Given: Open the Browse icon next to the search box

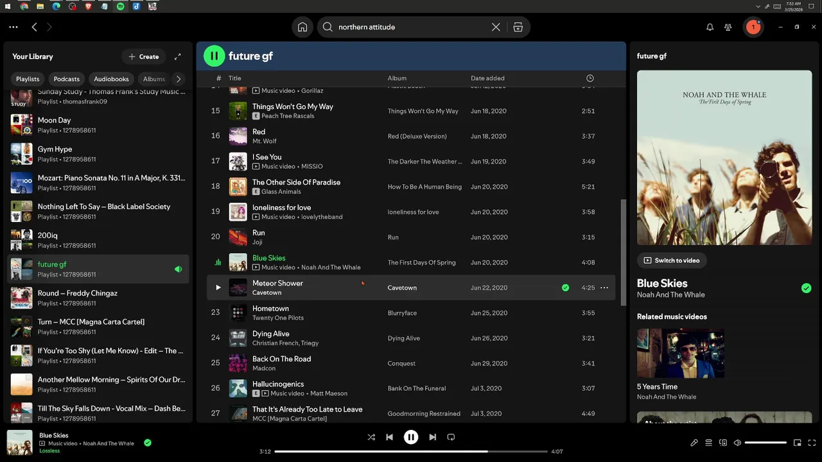Looking at the screenshot, I should [518, 27].
